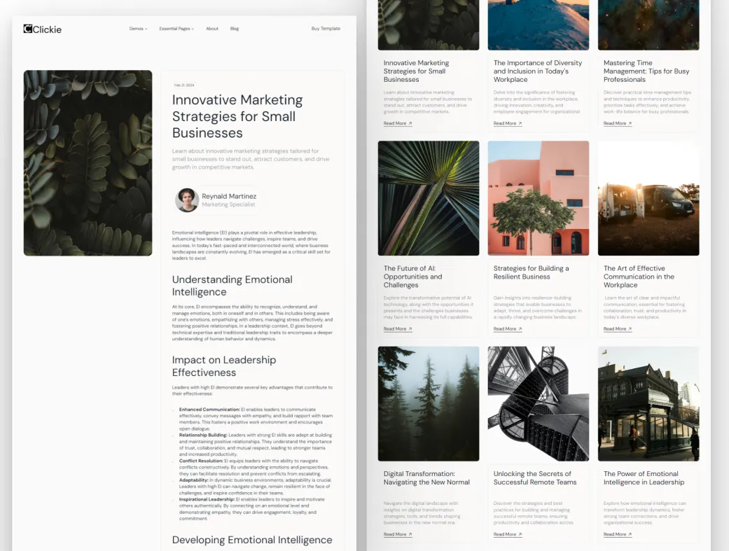Read More on Emotional Intelligence in Leadership card
The height and width of the screenshot is (551, 729).
click(x=618, y=534)
